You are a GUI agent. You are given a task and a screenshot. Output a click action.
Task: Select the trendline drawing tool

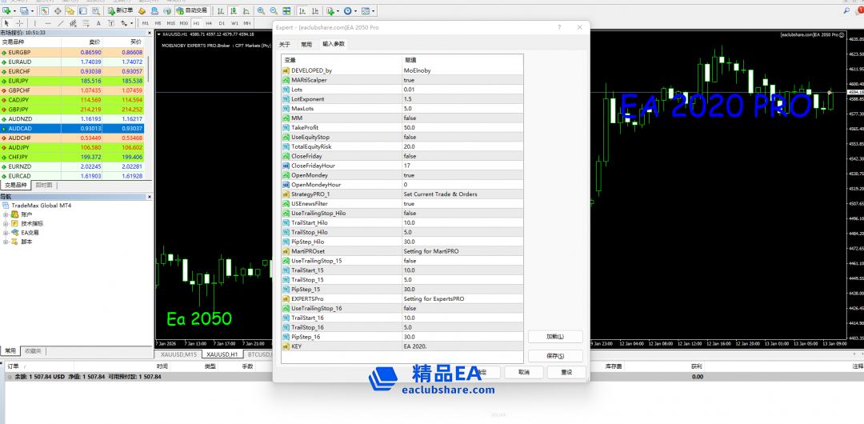[x=62, y=23]
